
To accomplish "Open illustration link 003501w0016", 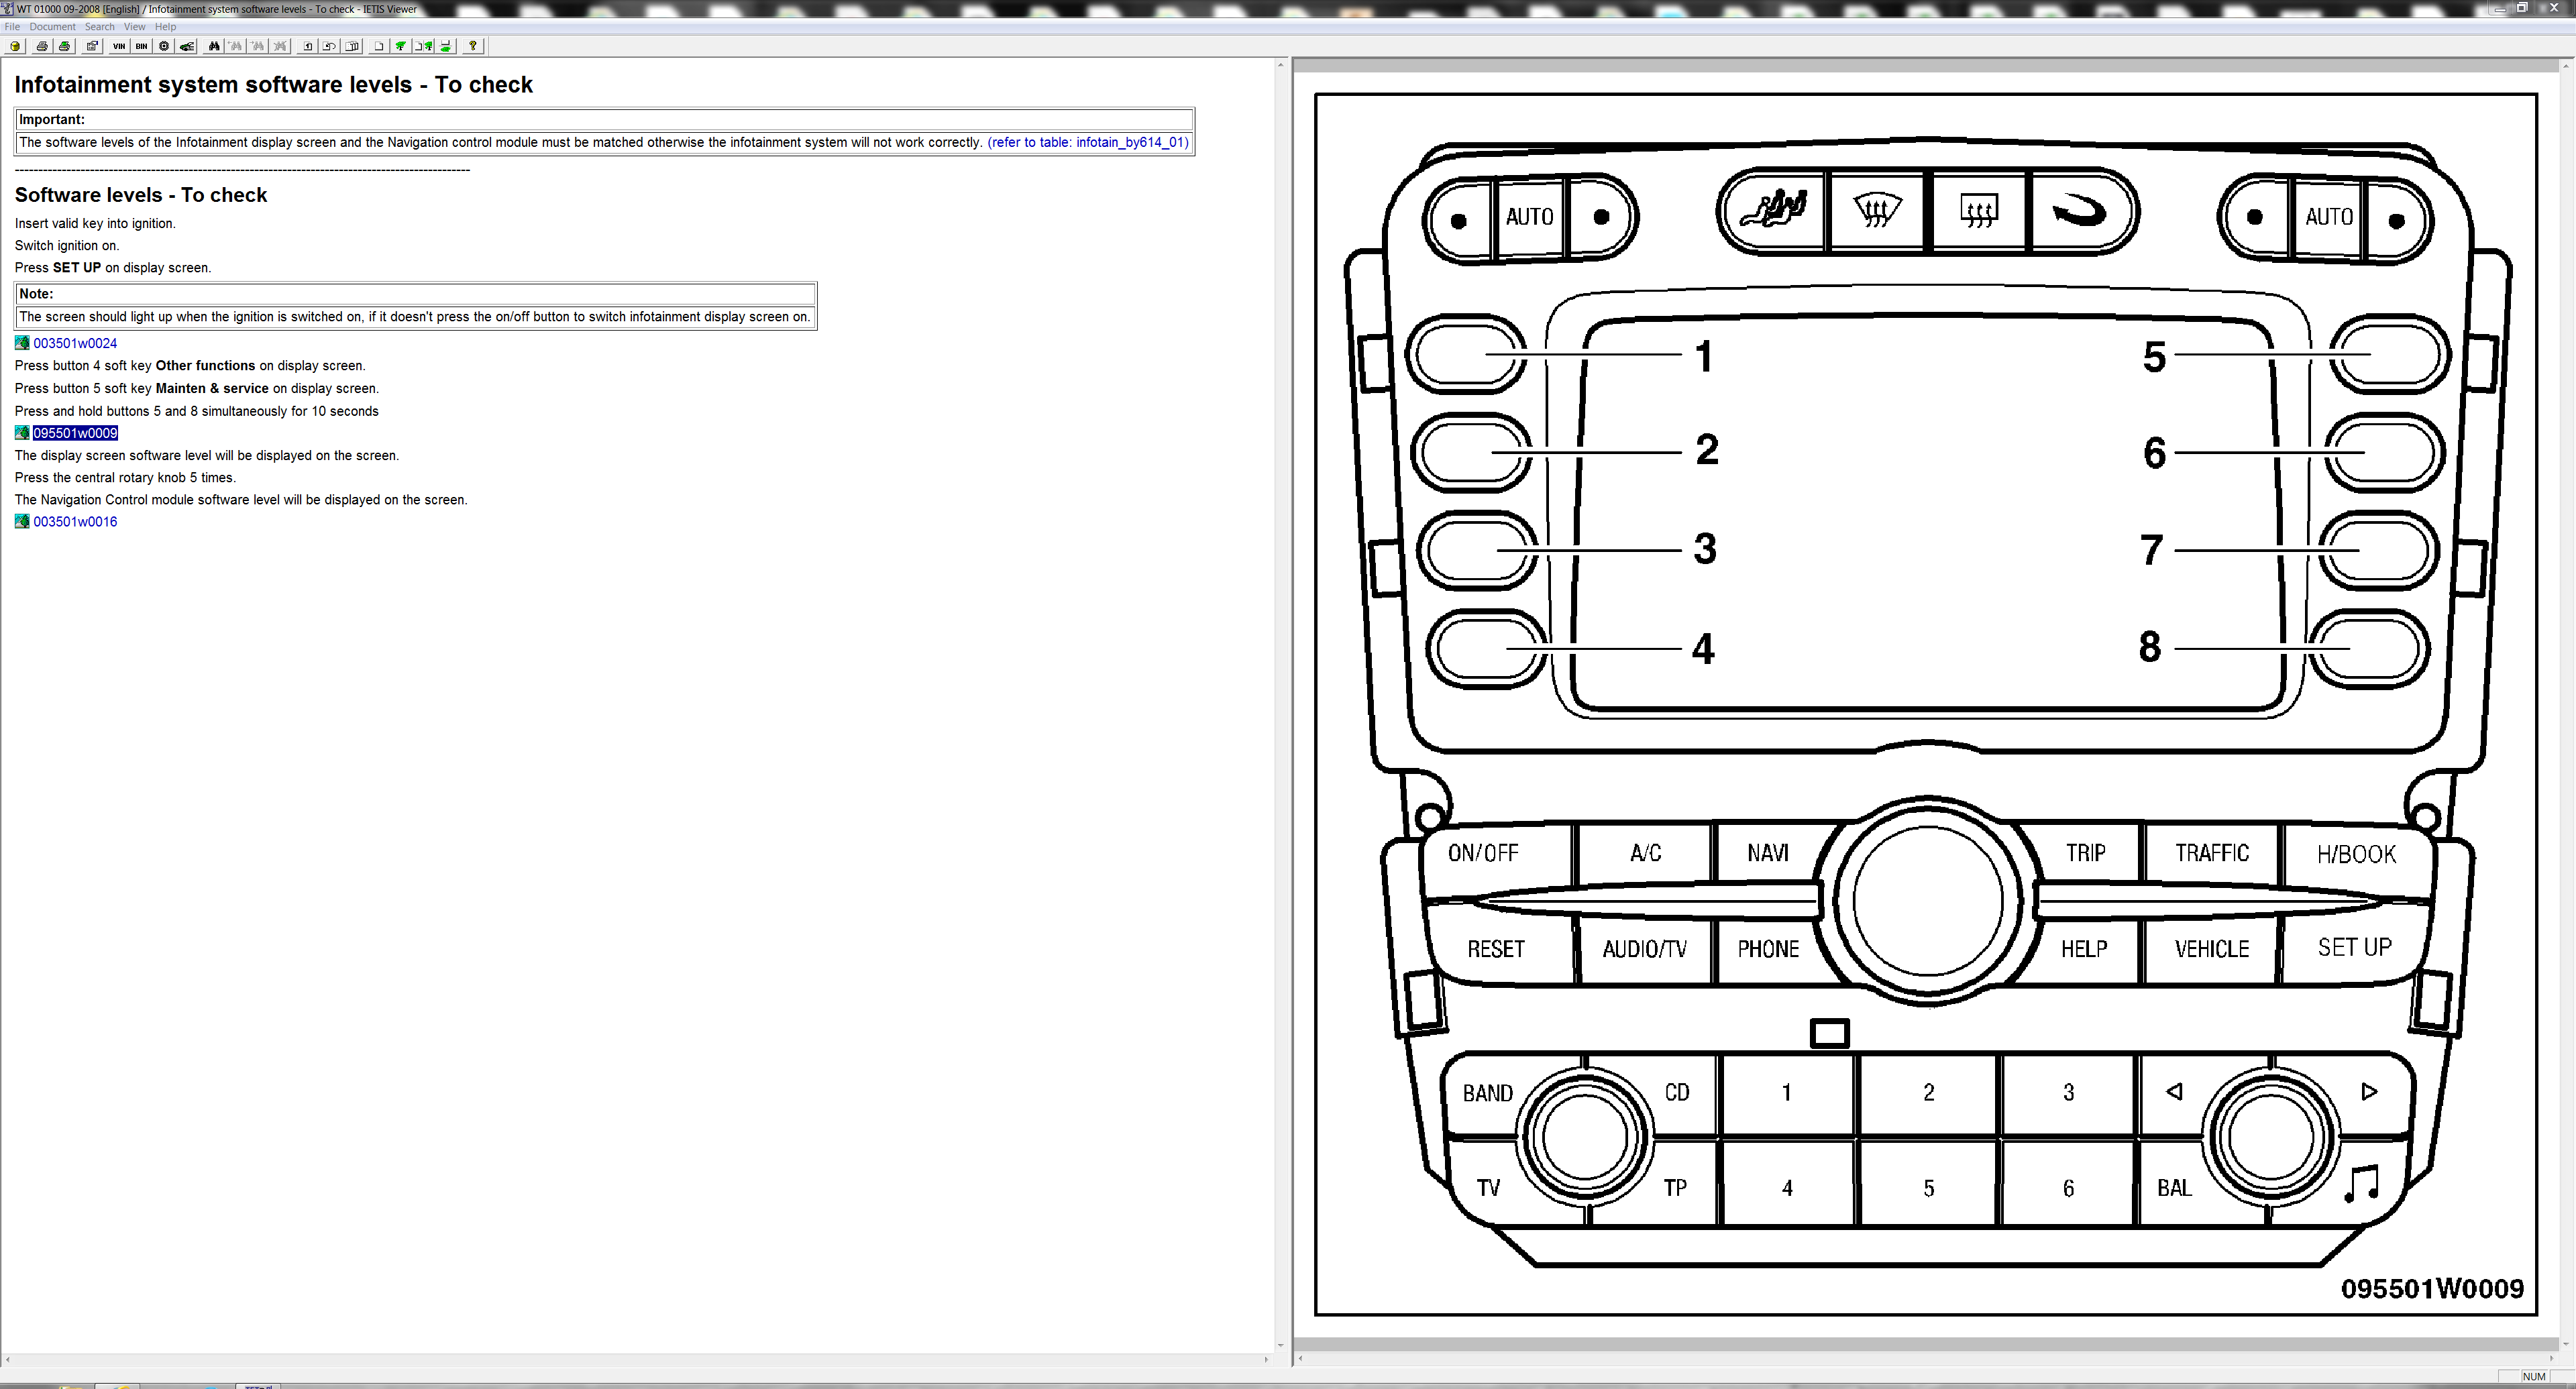I will pyautogui.click(x=75, y=522).
